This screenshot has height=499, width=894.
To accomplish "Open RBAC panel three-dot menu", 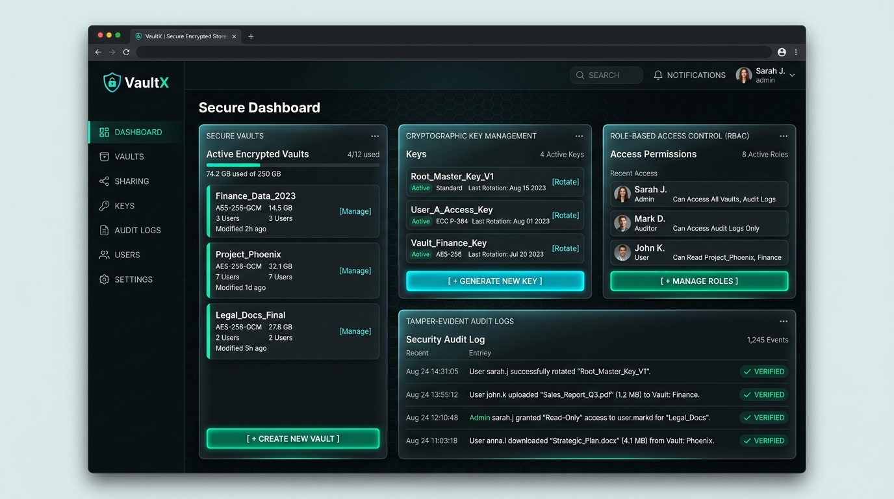I will click(784, 136).
